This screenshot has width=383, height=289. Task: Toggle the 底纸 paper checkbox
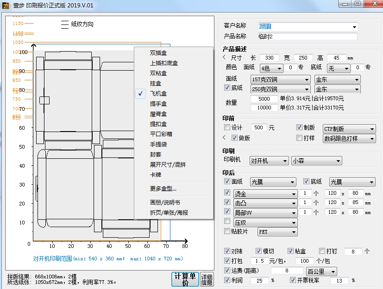pyautogui.click(x=227, y=87)
